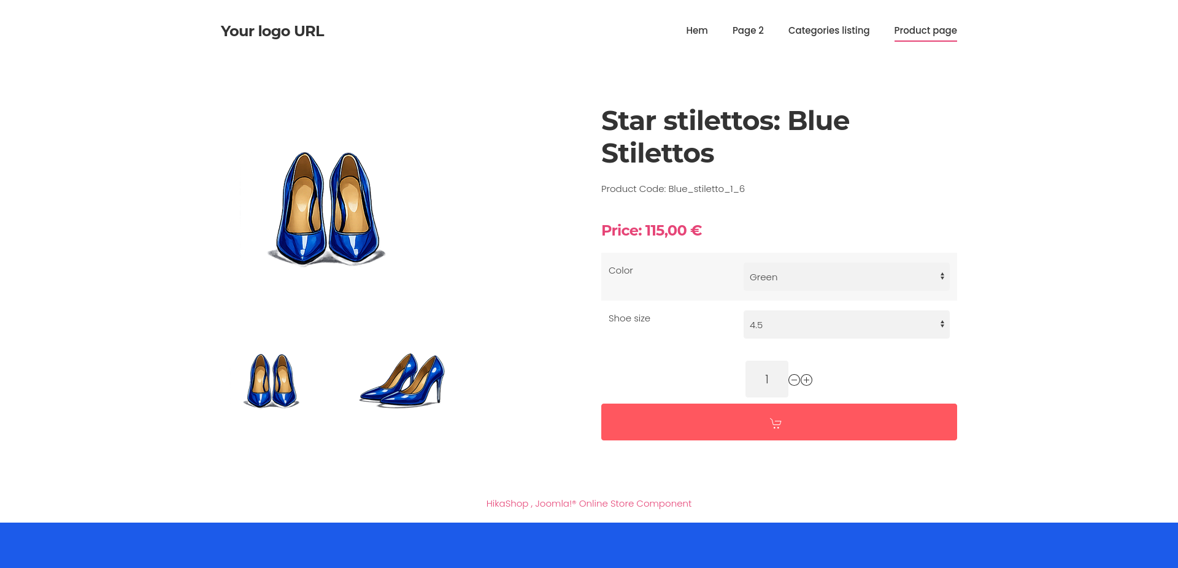Go to the Hem menu item
This screenshot has height=568, width=1178.
pyautogui.click(x=696, y=31)
